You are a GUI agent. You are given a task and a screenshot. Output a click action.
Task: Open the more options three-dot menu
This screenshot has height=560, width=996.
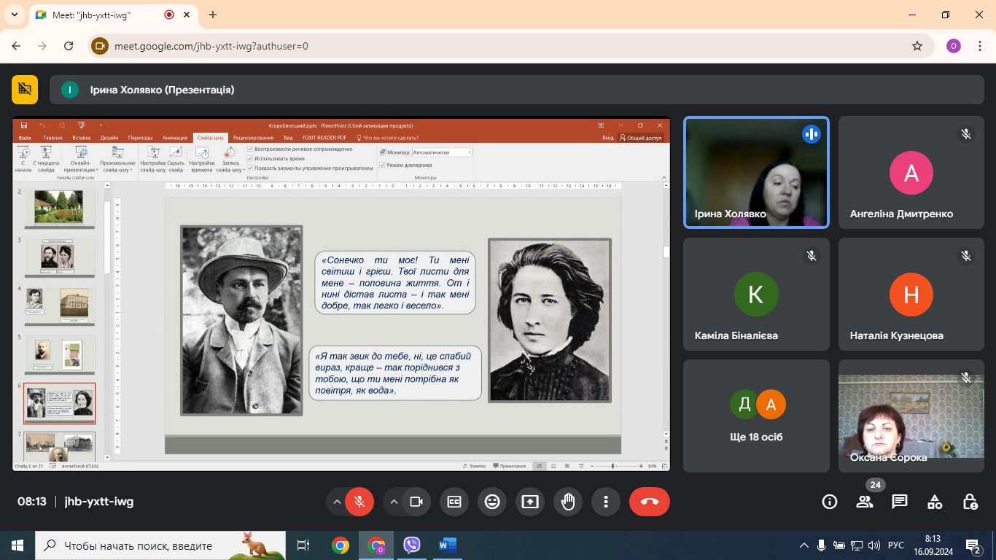606,502
